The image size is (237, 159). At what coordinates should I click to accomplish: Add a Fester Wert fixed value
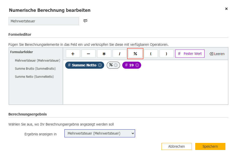click(190, 54)
